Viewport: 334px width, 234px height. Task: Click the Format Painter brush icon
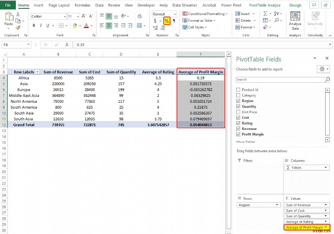click(x=18, y=28)
